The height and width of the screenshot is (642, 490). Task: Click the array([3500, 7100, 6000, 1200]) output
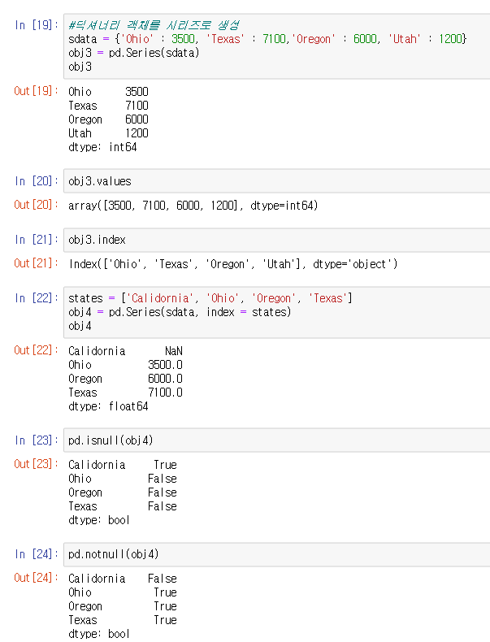tap(193, 205)
